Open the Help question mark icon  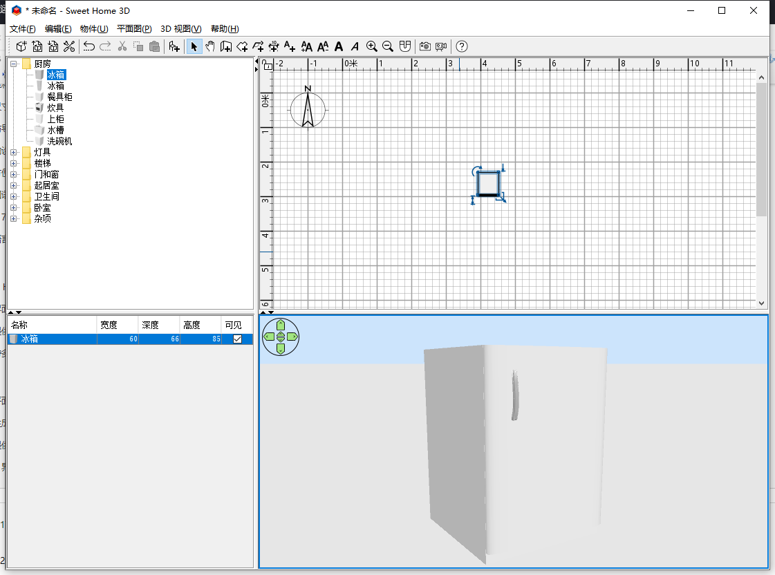(x=462, y=46)
